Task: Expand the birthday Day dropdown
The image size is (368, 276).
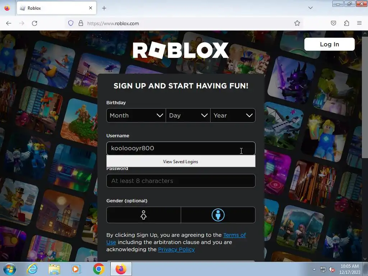Action: (188, 115)
